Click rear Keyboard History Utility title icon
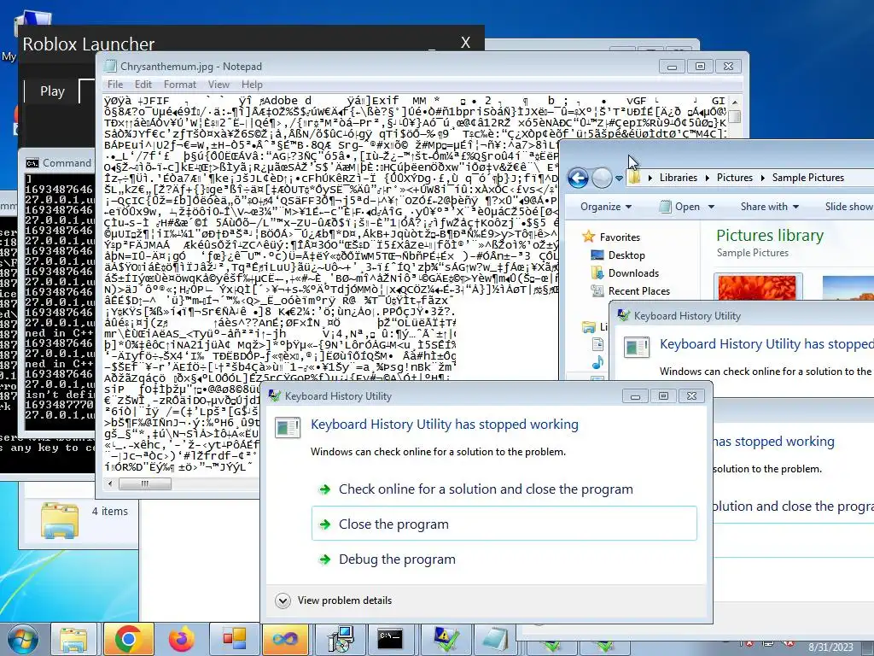Viewport: 874px width, 656px height. pos(623,316)
